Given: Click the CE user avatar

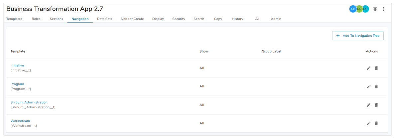Looking at the screenshot, I should point(353,9).
